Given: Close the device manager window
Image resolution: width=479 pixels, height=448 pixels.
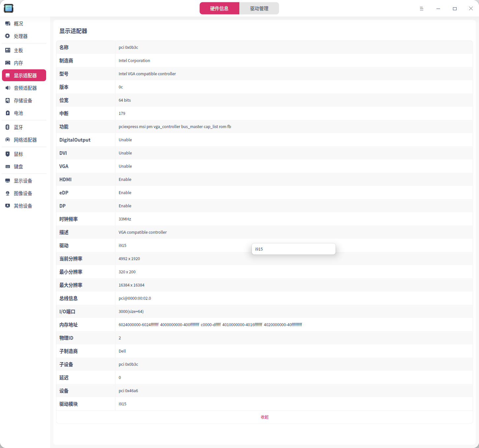Looking at the screenshot, I should [471, 9].
